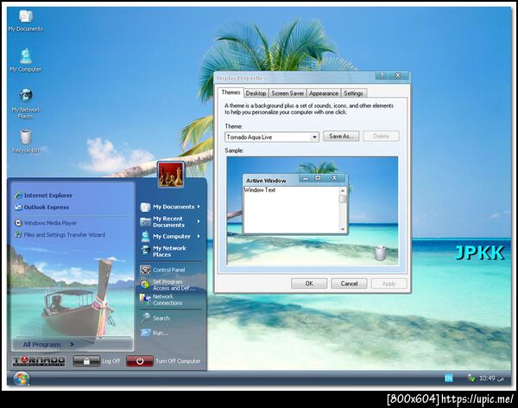Switch to the Screen Saver tab
The width and height of the screenshot is (518, 408).
click(x=287, y=93)
